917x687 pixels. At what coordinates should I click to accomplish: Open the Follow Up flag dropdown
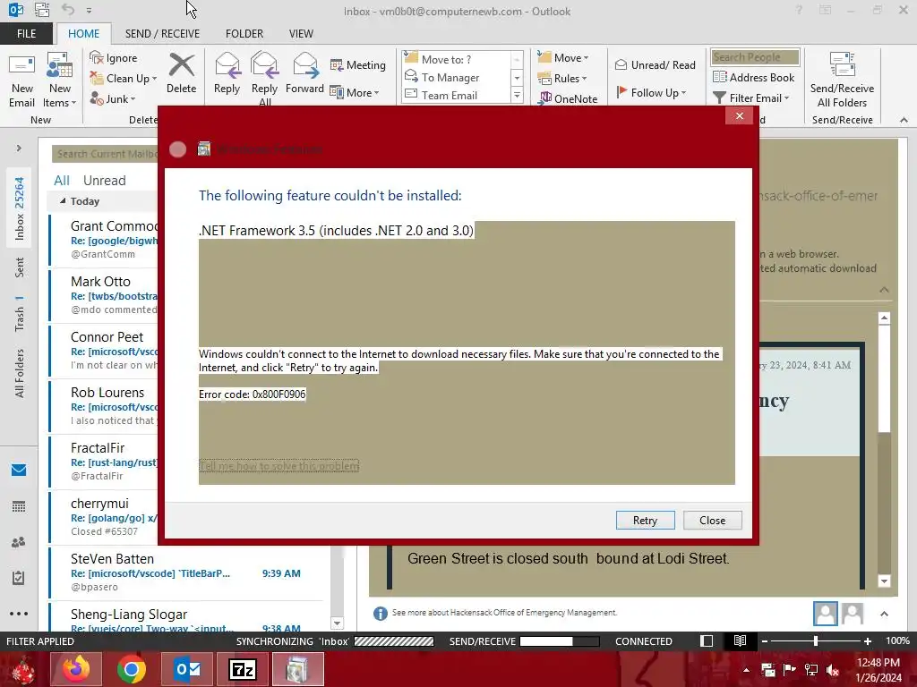click(x=651, y=92)
